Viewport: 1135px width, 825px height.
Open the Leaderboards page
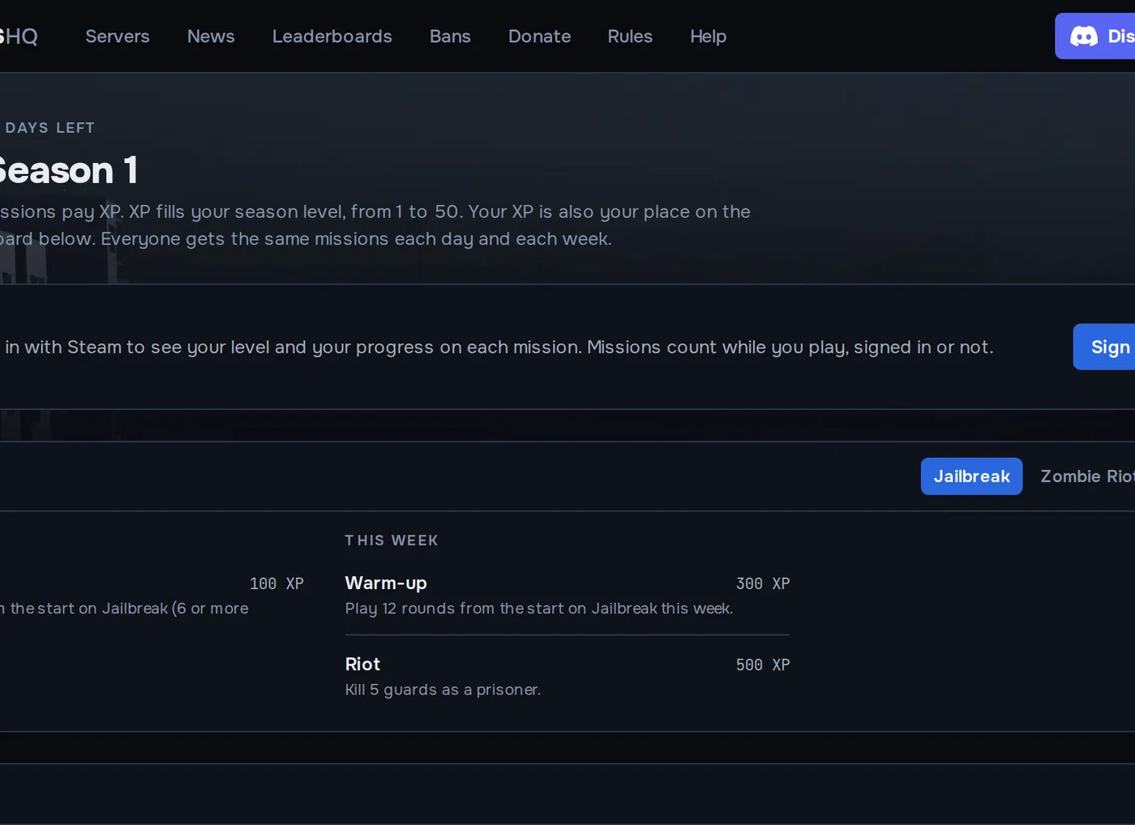332,36
